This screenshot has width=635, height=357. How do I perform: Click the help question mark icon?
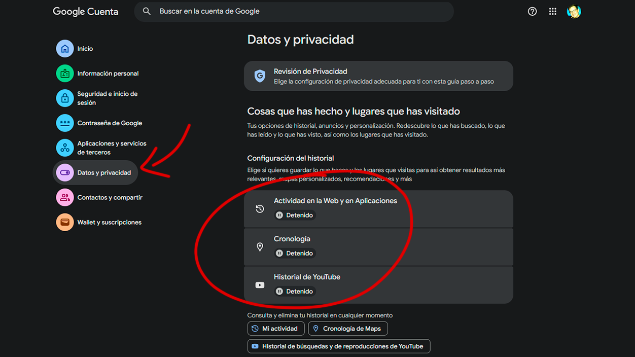pyautogui.click(x=532, y=11)
